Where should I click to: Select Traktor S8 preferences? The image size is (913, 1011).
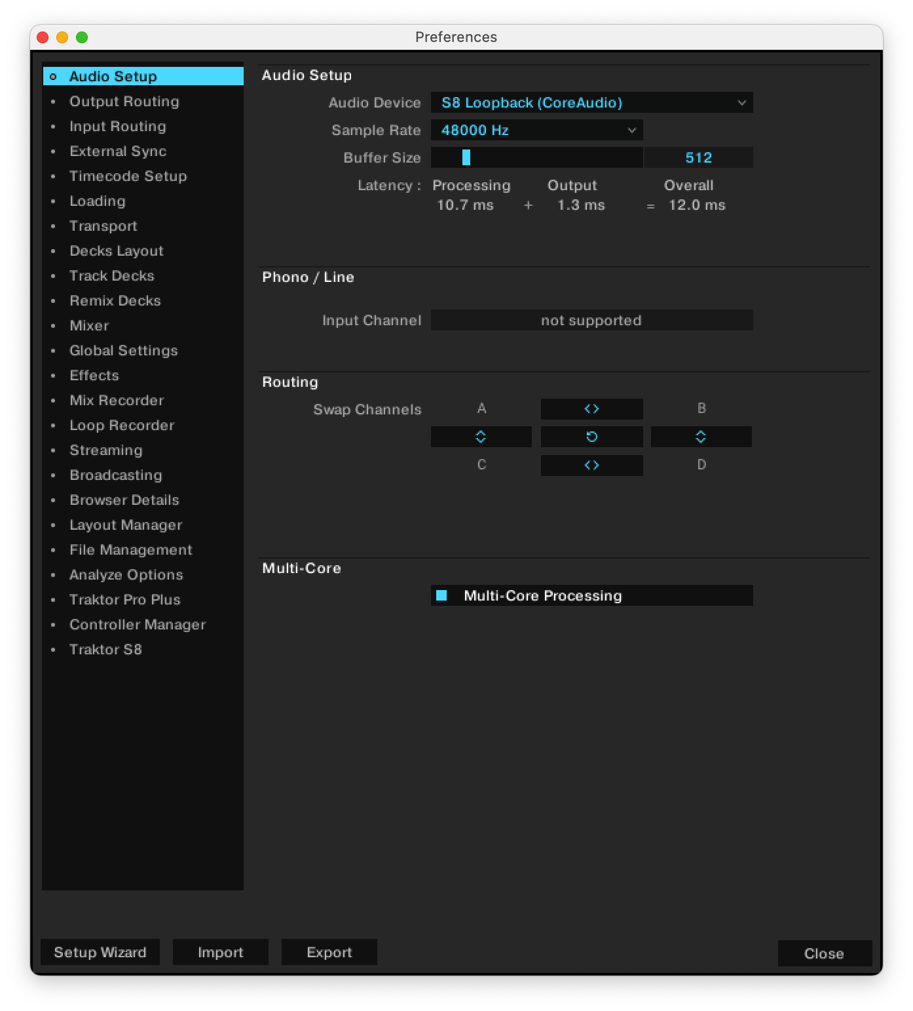coord(143,649)
